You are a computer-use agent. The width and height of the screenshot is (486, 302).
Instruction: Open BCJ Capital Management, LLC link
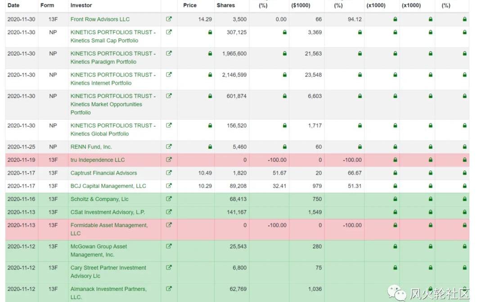[x=108, y=186]
